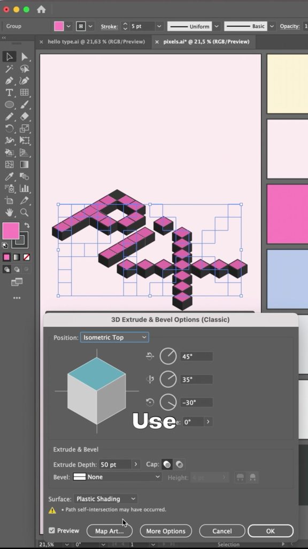Select the Rectangular Grid tool
Image resolution: width=308 pixels, height=549 pixels.
point(25,92)
